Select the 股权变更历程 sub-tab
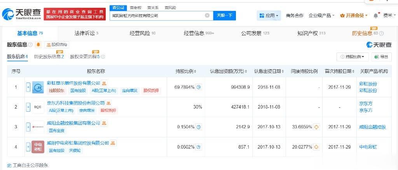 click(x=85, y=56)
